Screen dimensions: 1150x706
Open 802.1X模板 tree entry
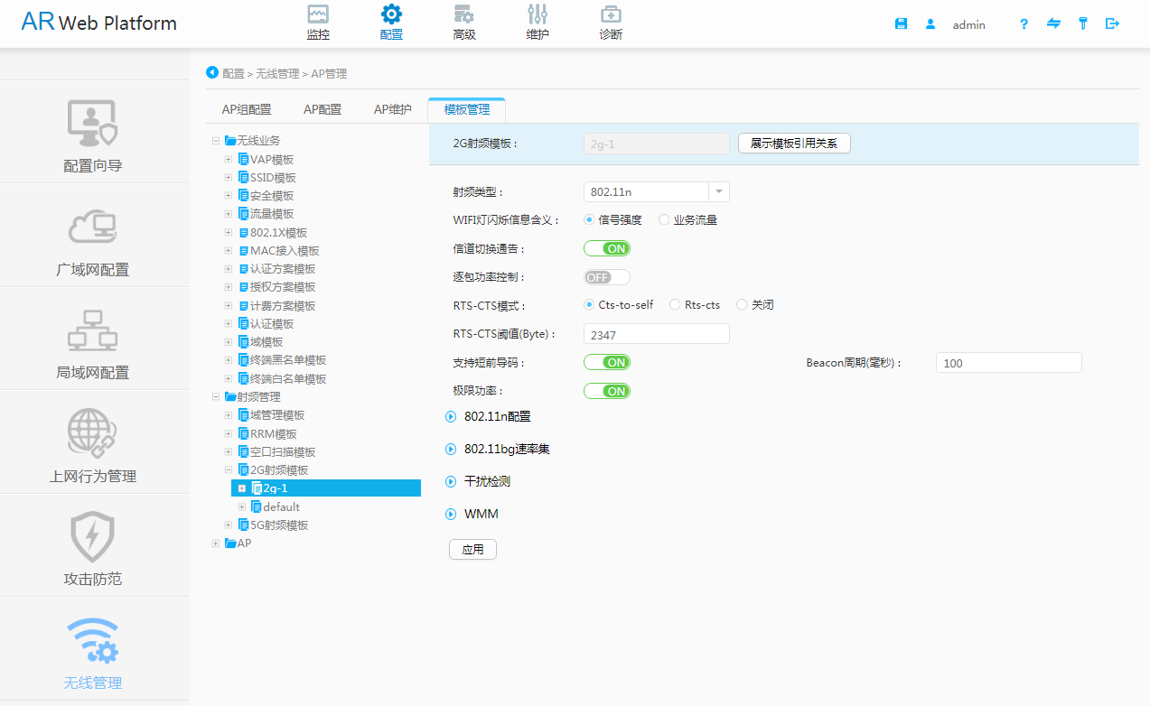[278, 233]
